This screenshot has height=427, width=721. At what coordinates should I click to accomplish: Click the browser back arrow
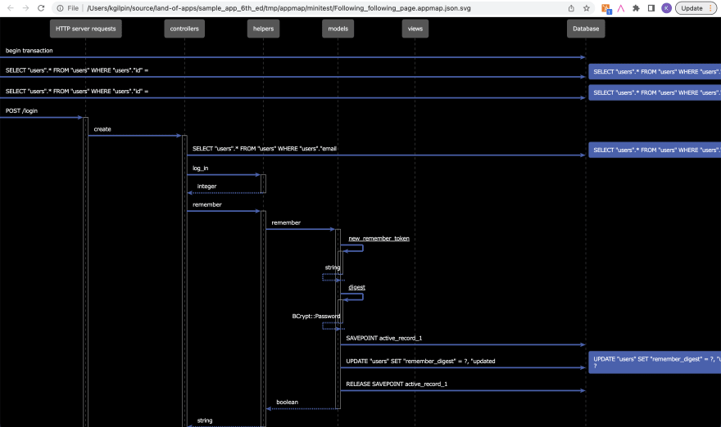click(11, 8)
